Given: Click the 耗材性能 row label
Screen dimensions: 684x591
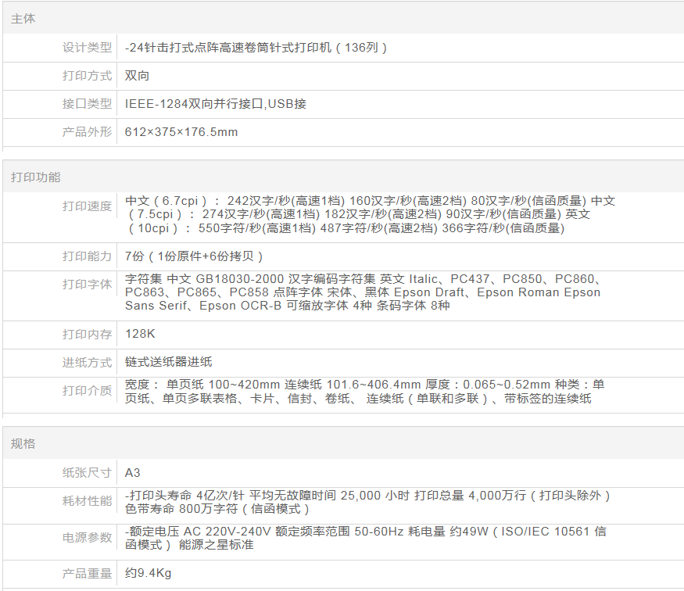Looking at the screenshot, I should [x=87, y=501].
